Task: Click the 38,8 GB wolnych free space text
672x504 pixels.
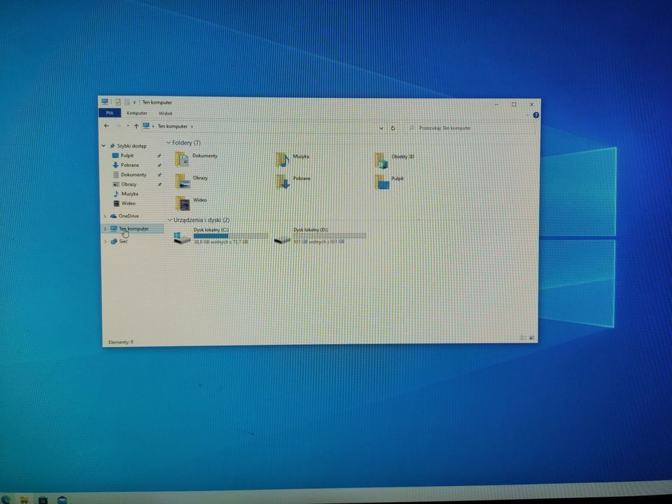Action: [x=220, y=242]
